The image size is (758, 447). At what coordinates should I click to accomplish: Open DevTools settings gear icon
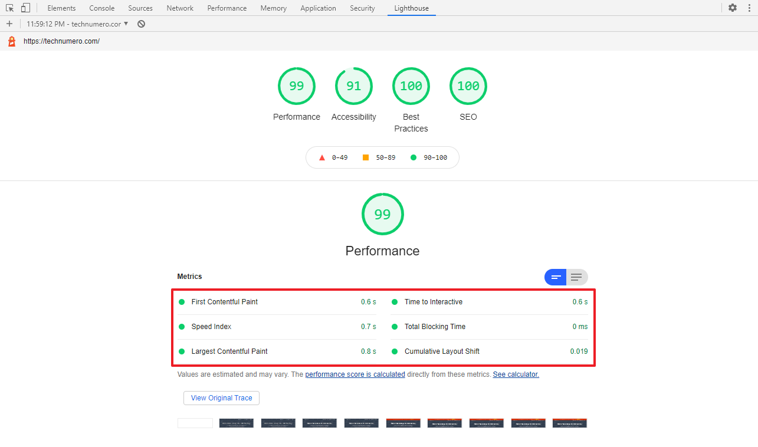(x=731, y=8)
